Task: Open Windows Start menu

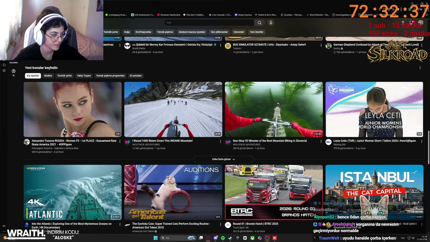Action: (156, 238)
